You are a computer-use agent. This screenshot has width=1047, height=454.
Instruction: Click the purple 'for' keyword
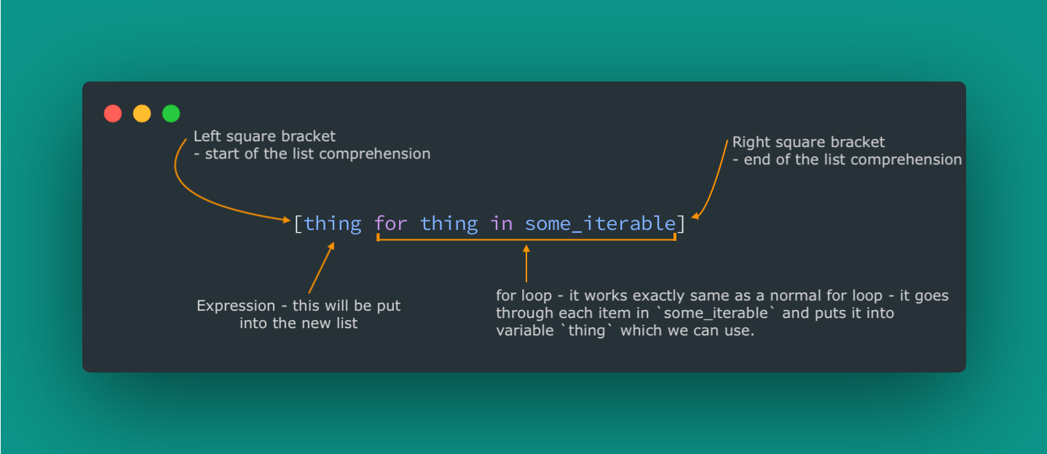tap(391, 223)
